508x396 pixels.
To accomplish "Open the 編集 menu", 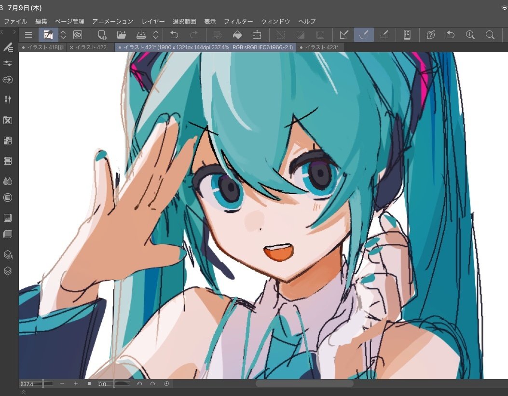I will point(41,21).
